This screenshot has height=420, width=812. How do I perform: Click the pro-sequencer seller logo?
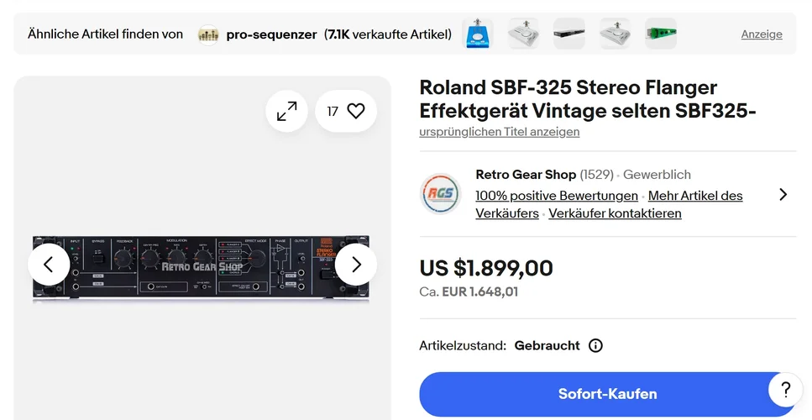pos(208,34)
